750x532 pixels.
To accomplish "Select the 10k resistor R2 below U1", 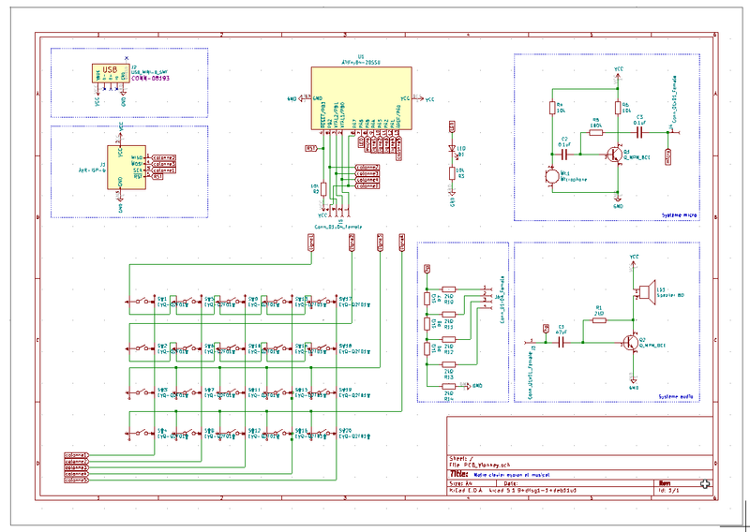I will 322,188.
